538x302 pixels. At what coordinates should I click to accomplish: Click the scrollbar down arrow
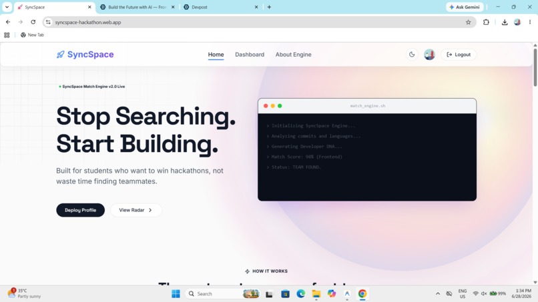(x=535, y=283)
